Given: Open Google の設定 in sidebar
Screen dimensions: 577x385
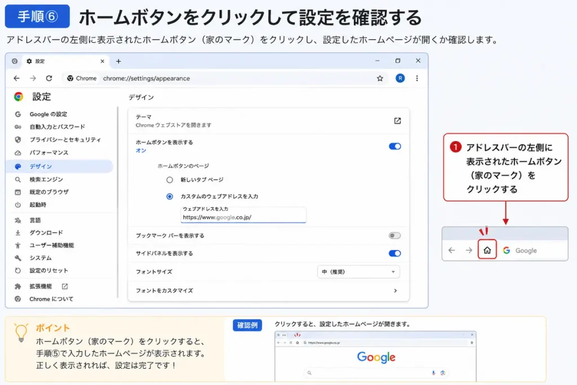Looking at the screenshot, I should tap(48, 114).
